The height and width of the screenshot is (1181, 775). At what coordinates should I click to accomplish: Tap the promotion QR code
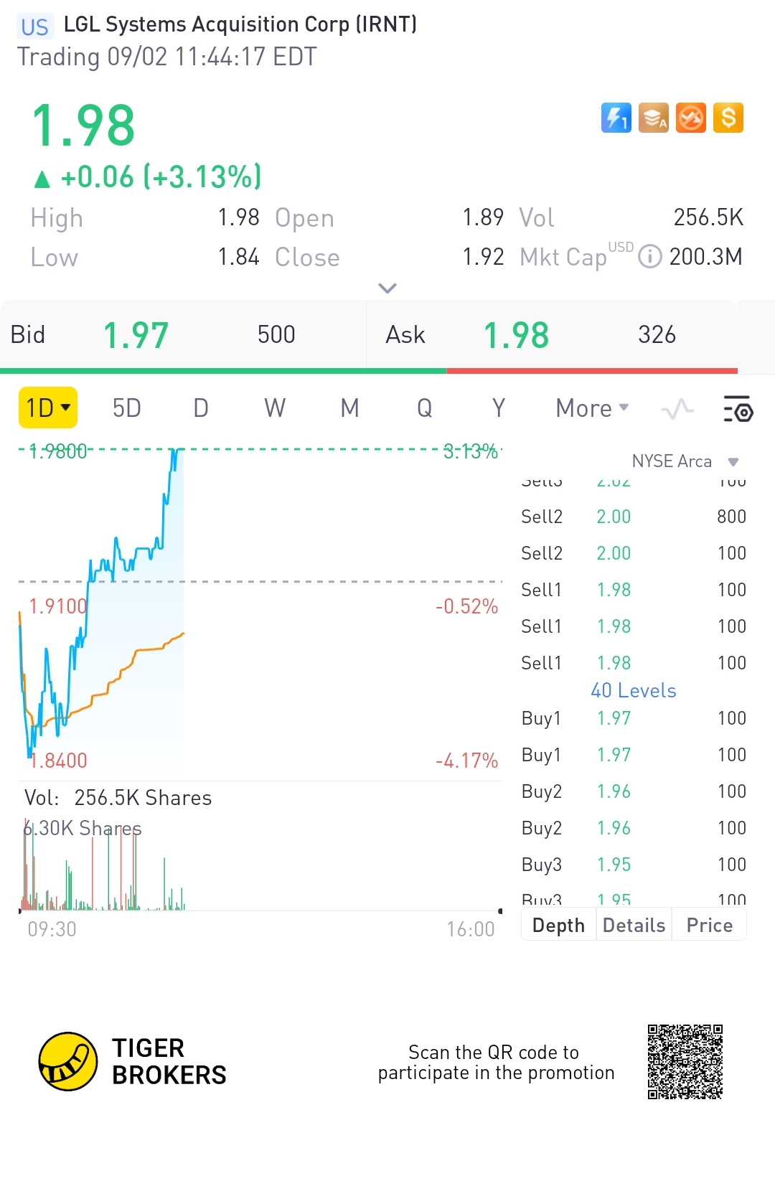[685, 1062]
